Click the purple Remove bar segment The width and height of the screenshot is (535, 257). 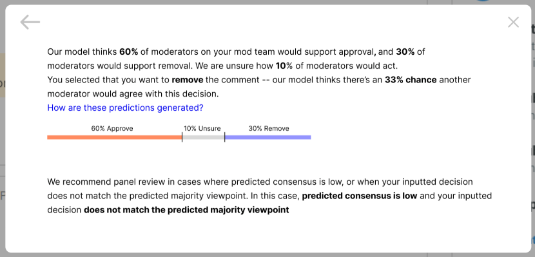(268, 137)
